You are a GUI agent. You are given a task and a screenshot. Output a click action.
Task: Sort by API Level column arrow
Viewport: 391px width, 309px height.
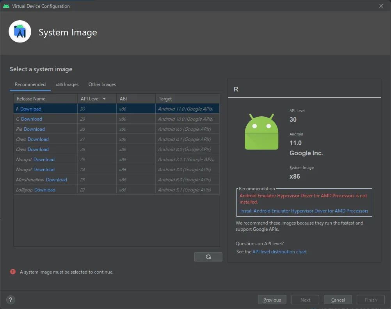pyautogui.click(x=104, y=99)
